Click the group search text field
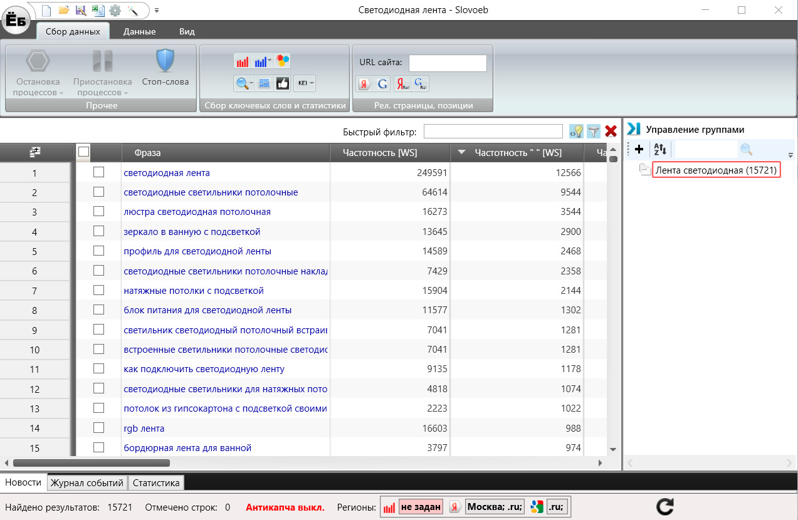The image size is (798, 520). point(706,149)
